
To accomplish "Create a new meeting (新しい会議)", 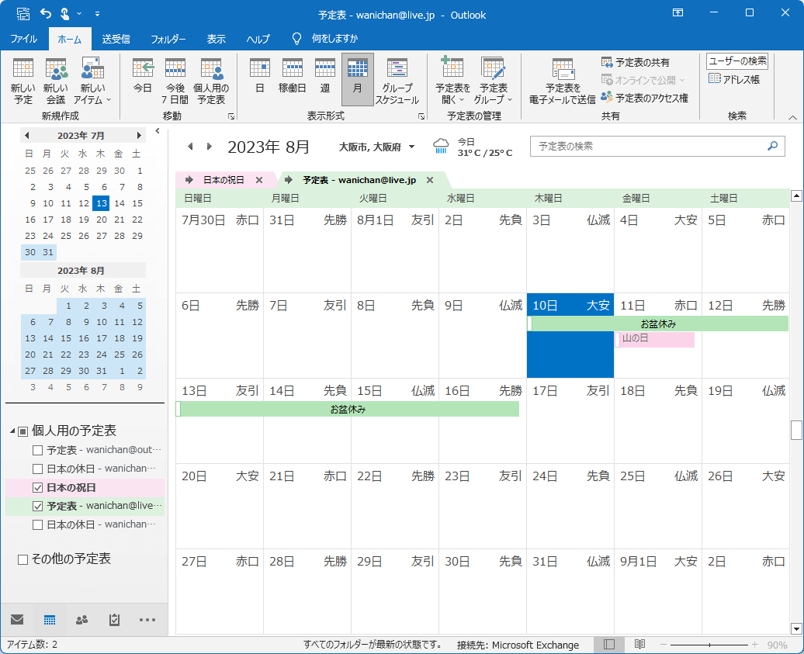I will coord(56,81).
